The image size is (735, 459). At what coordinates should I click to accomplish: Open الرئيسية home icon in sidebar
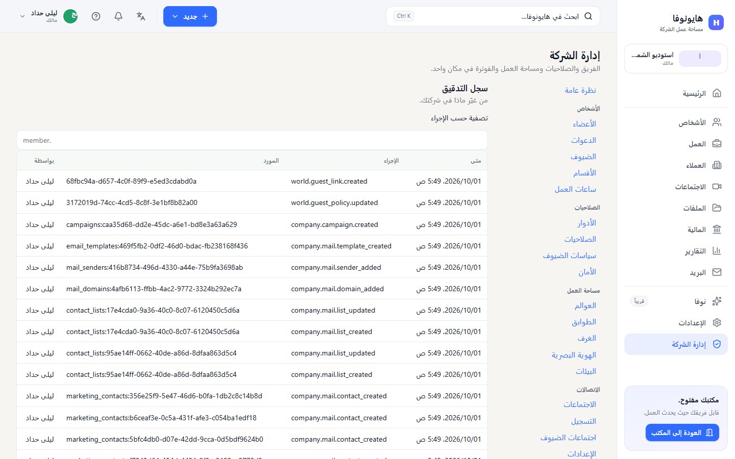coord(717,93)
